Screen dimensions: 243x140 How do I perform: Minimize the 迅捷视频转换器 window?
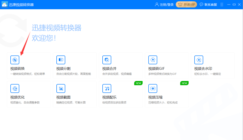coord(229,5)
